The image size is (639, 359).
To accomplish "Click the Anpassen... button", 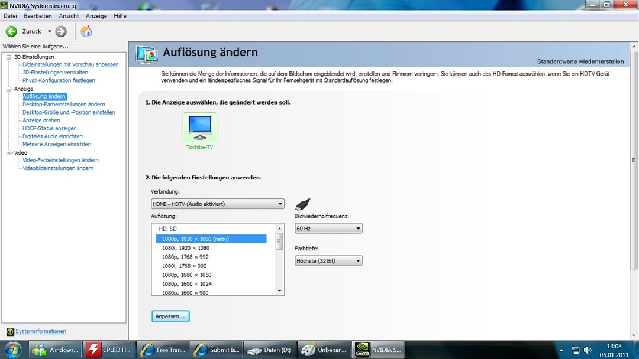I will (x=170, y=316).
